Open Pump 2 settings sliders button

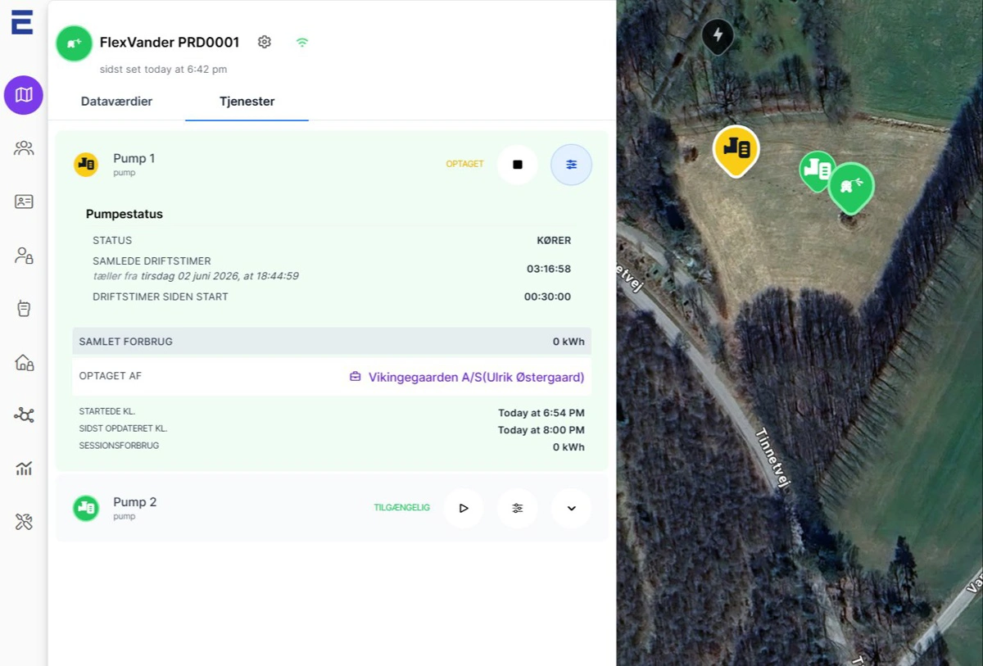pos(518,508)
